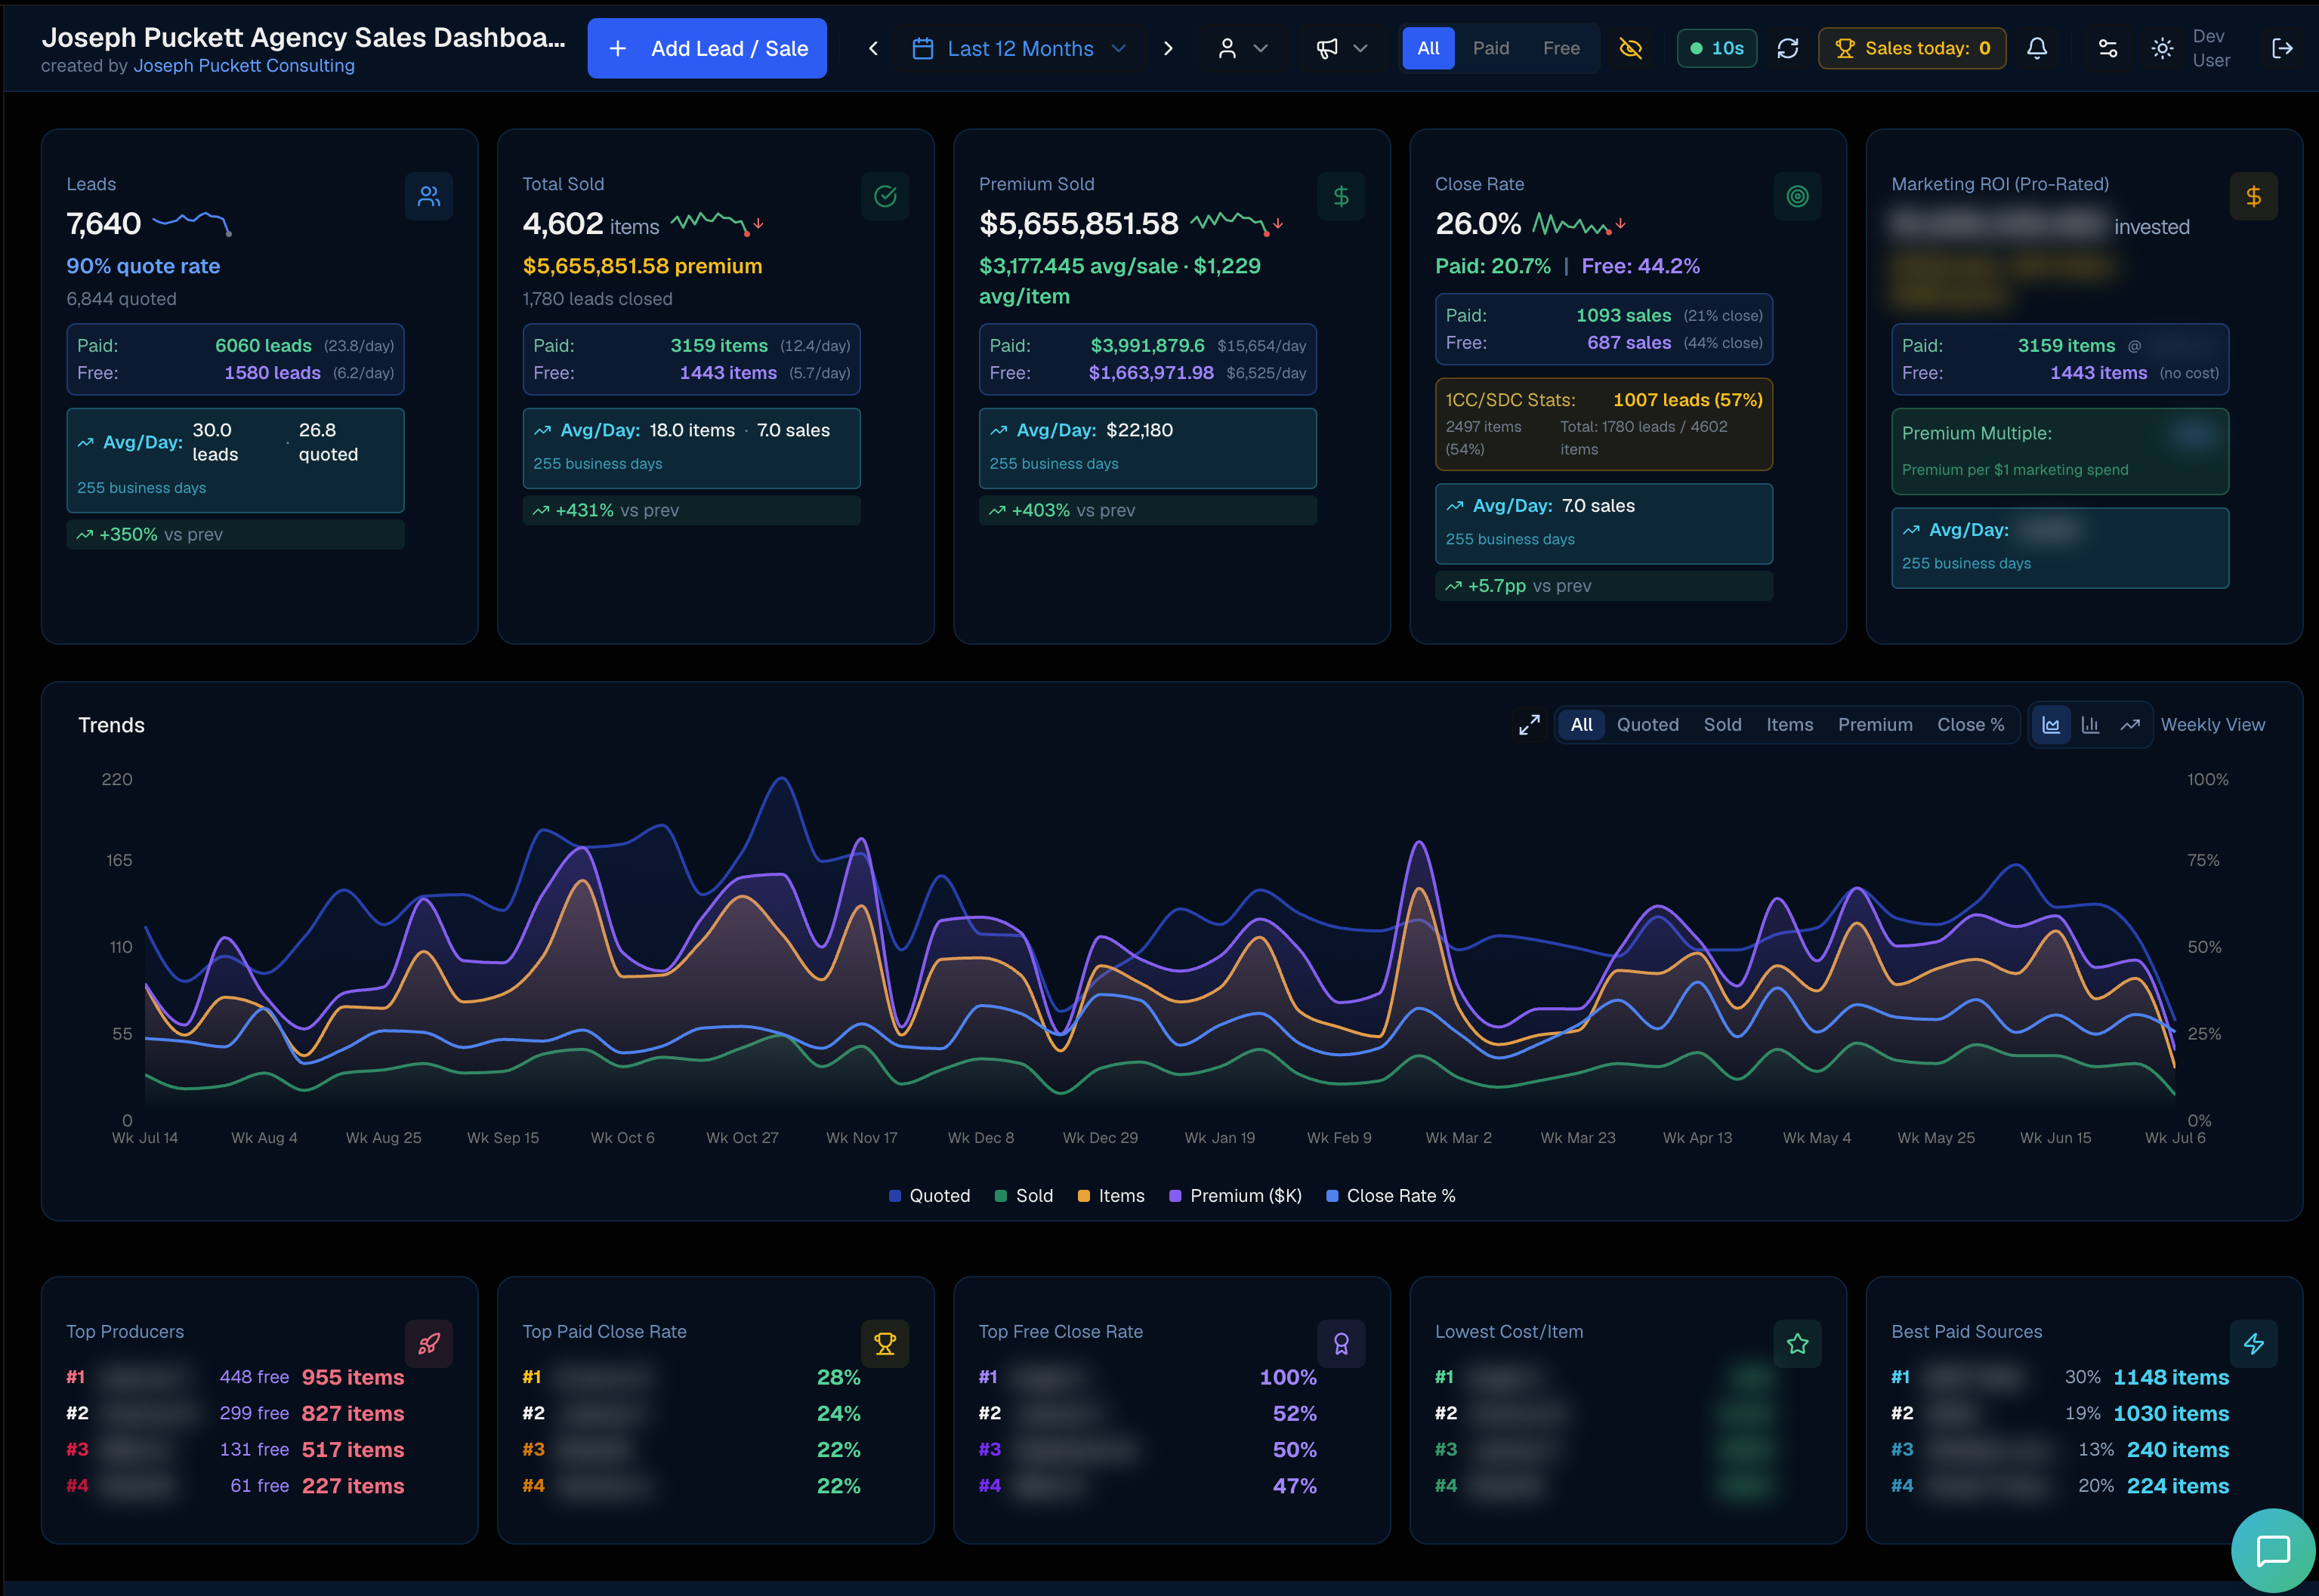Click the Top Producers rocket icon
Viewport: 2319px width, 1596px height.
[x=429, y=1344]
